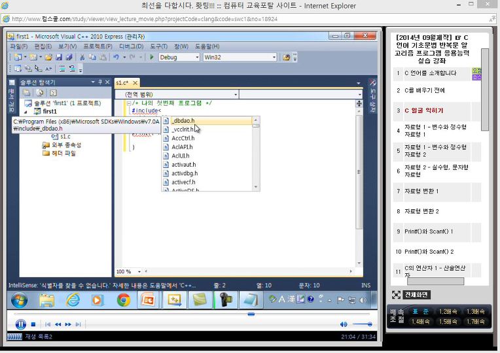Close the s1.c* editor tab
The height and width of the screenshot is (353, 500).
click(x=135, y=83)
